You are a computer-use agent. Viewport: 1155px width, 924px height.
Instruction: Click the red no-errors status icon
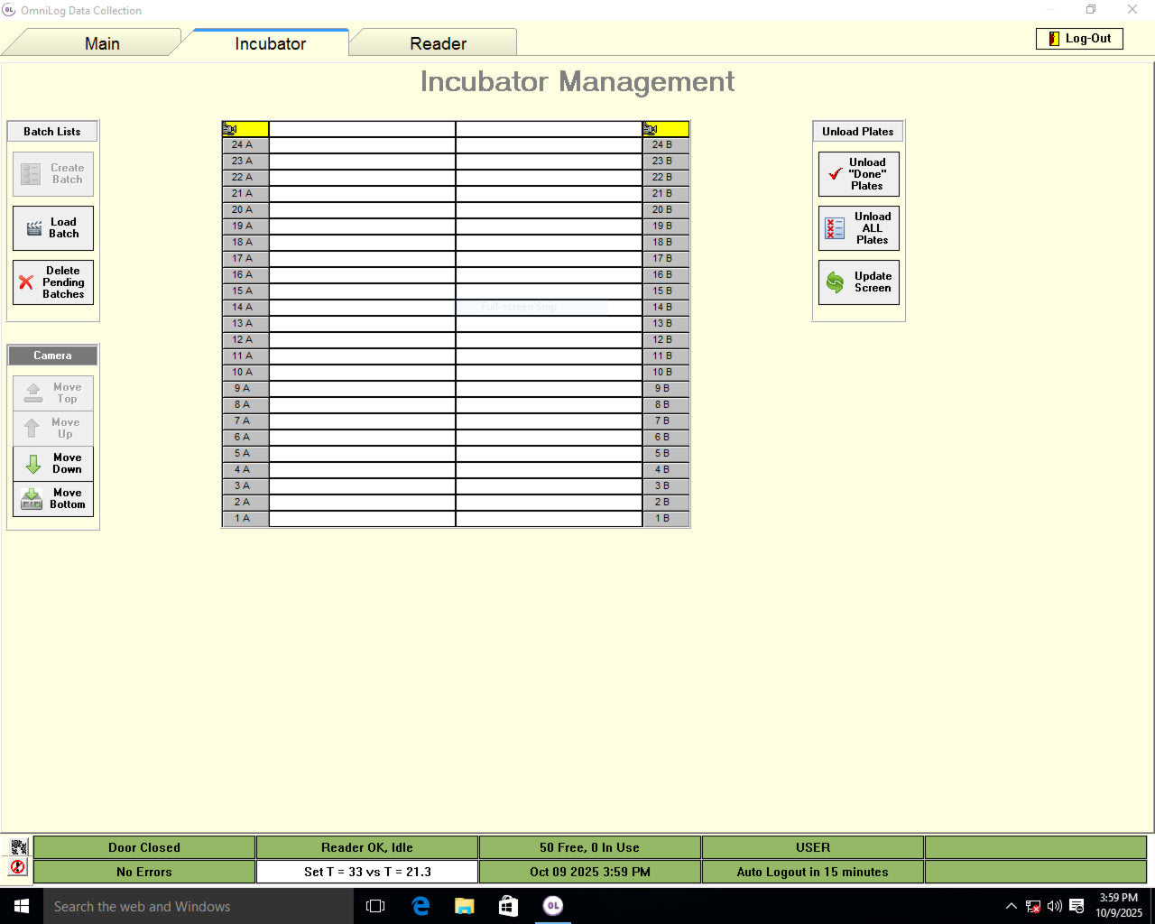(x=18, y=867)
